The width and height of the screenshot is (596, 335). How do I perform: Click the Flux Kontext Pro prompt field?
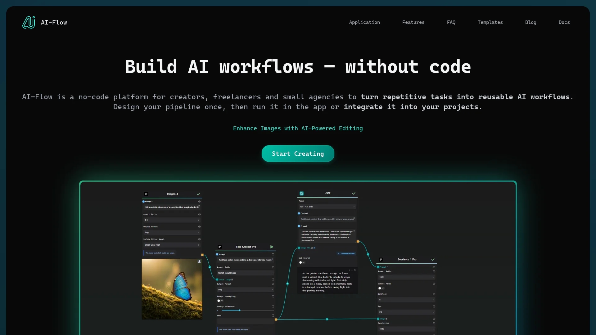(246, 260)
